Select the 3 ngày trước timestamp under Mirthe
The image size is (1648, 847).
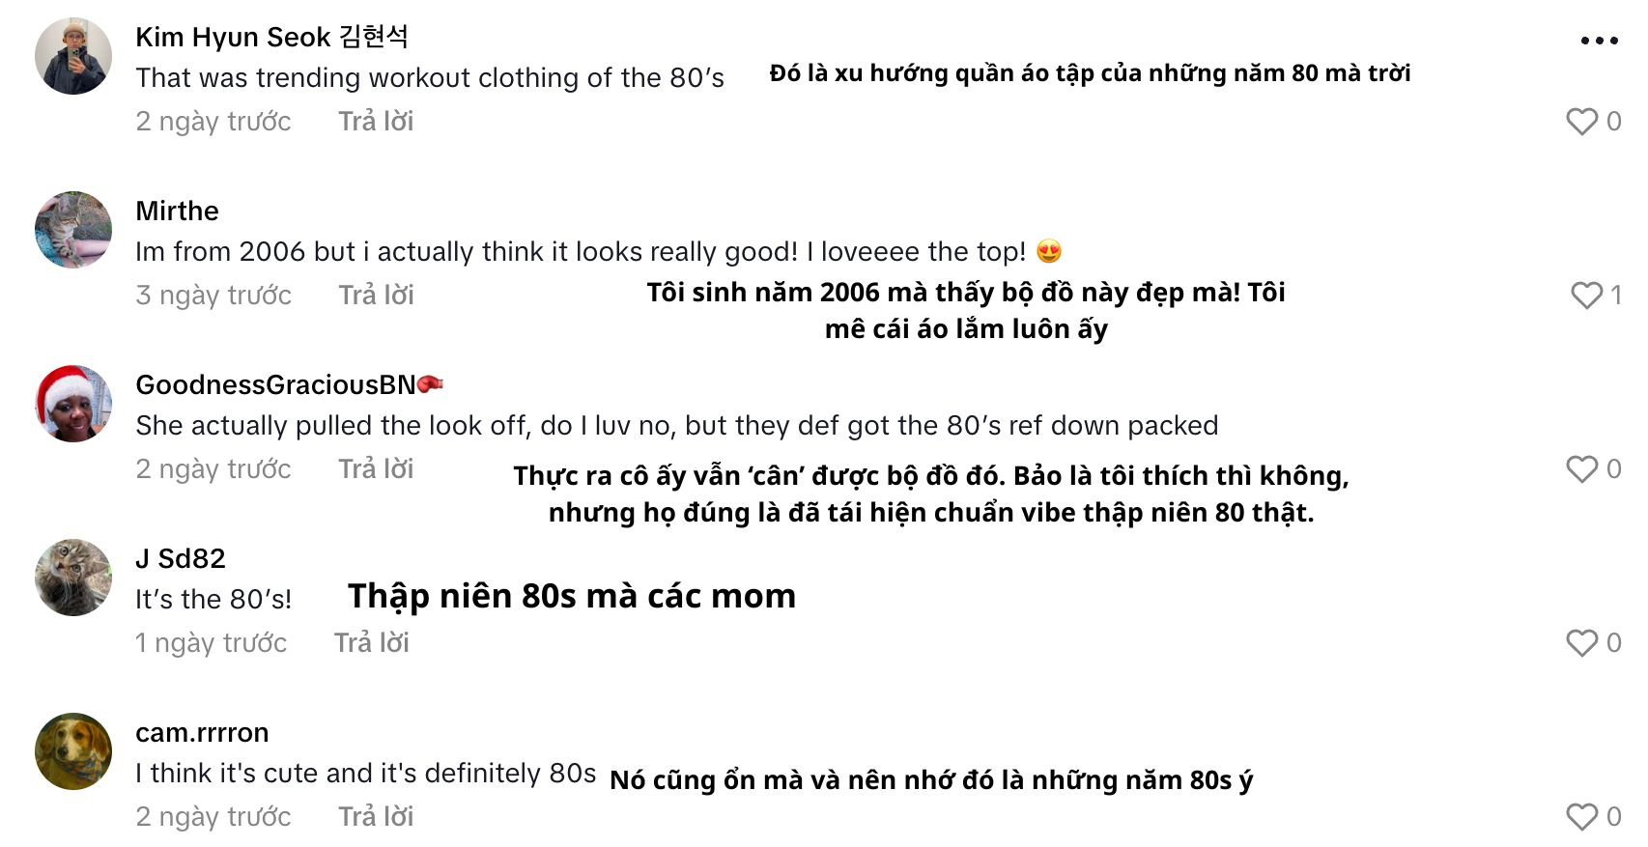[x=213, y=295]
